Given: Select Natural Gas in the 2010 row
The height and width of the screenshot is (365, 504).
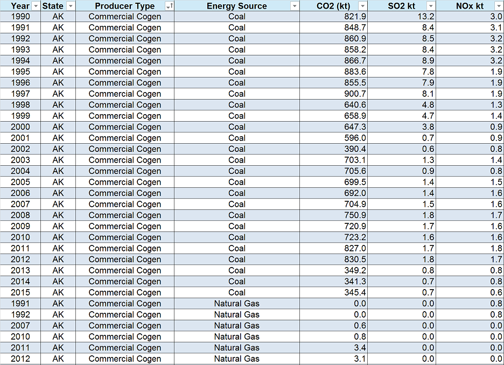Looking at the screenshot, I should 237,336.
